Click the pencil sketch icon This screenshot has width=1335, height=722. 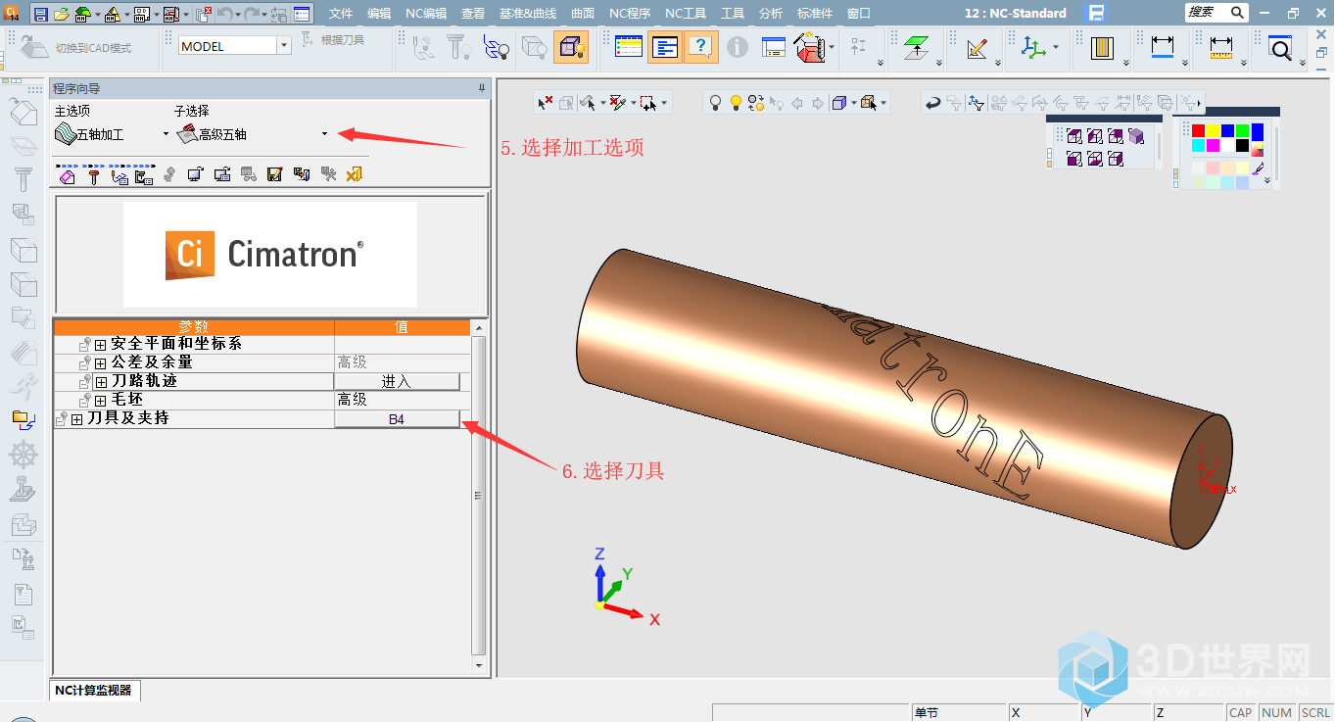[977, 47]
